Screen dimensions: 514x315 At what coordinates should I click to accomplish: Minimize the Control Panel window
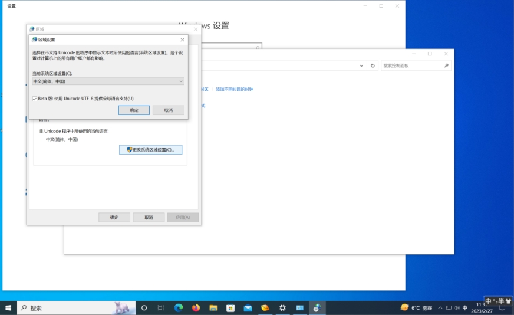tap(414, 54)
